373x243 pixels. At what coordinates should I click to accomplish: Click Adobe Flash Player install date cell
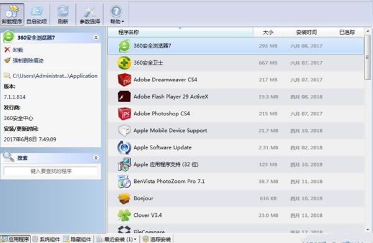pyautogui.click(x=306, y=97)
